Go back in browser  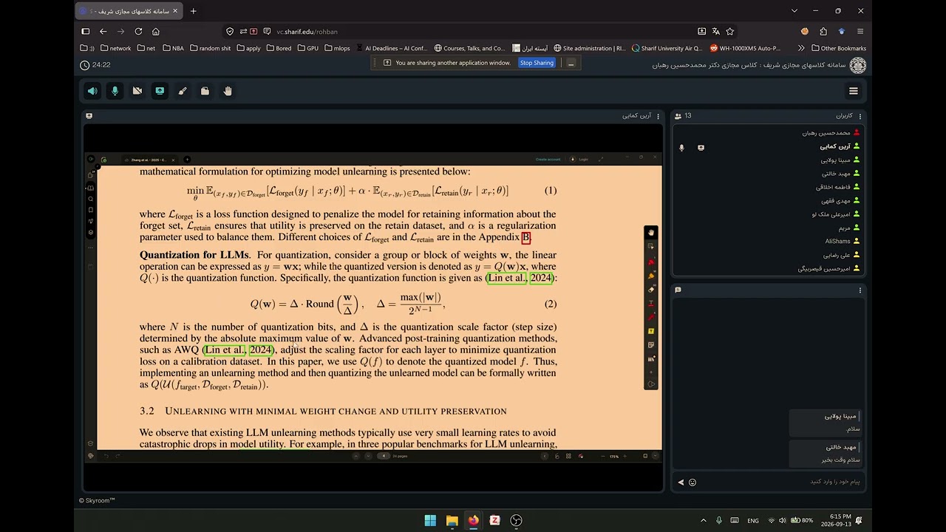[103, 32]
